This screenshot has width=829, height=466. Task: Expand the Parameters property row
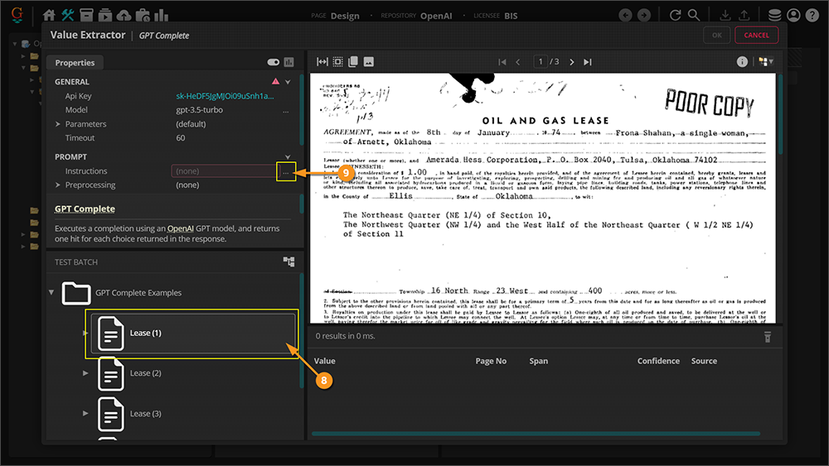coord(58,124)
